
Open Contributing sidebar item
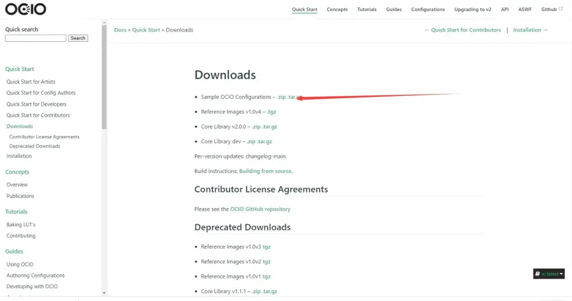21,236
